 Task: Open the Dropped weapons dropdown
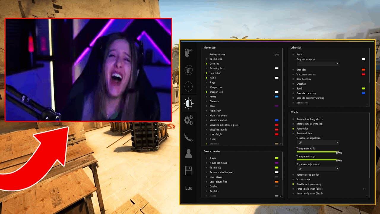click(318, 64)
